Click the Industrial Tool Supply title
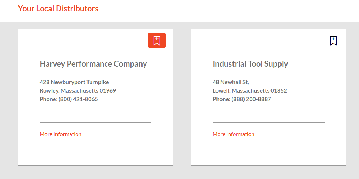This screenshot has height=179, width=359. pyautogui.click(x=250, y=64)
